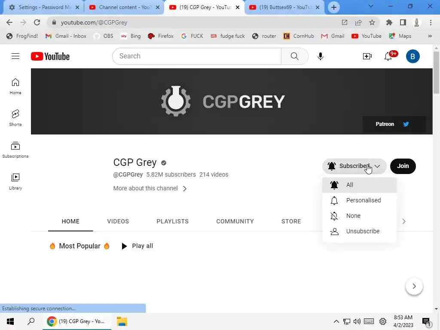Go to Home in sidebar
This screenshot has height=330, width=440.
point(15,86)
